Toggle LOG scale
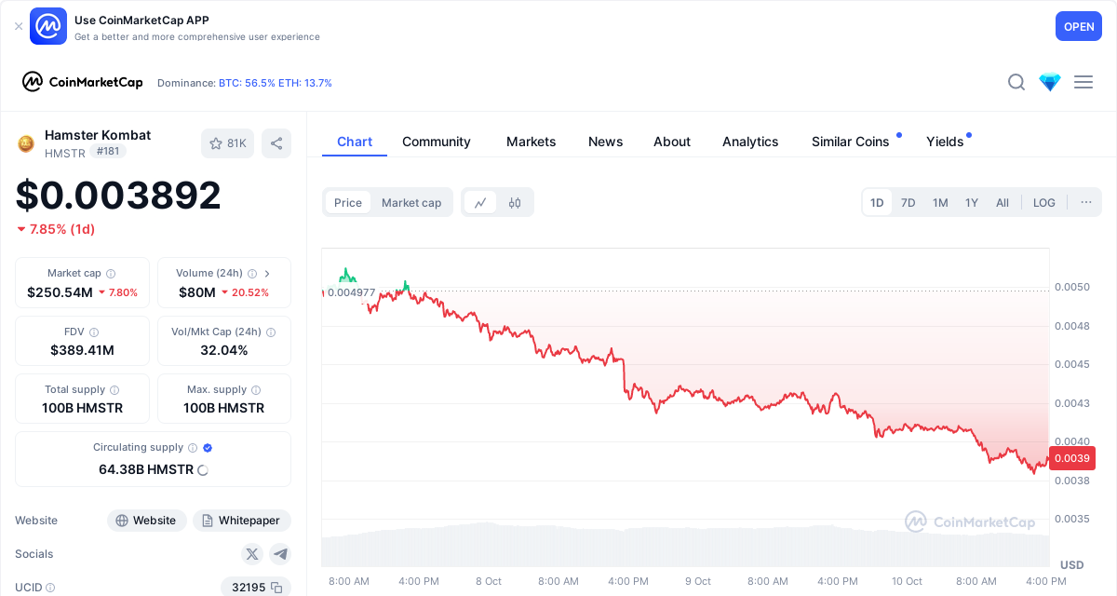 (x=1044, y=202)
